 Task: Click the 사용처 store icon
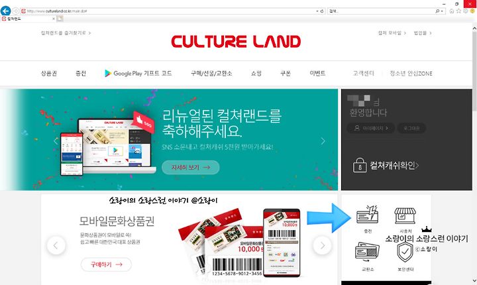pyautogui.click(x=405, y=215)
